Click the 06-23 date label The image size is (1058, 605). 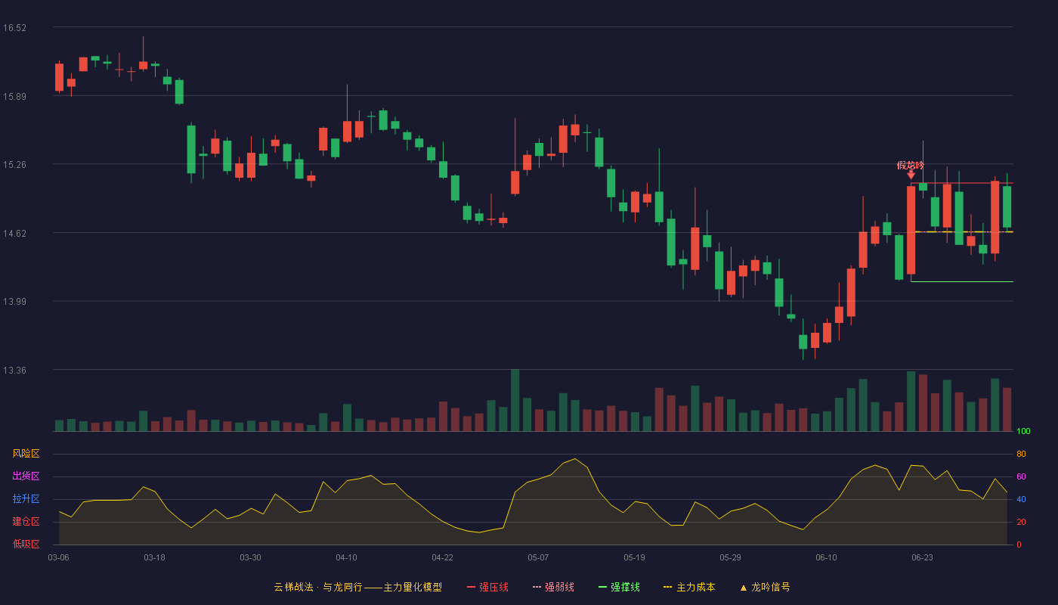click(x=922, y=557)
